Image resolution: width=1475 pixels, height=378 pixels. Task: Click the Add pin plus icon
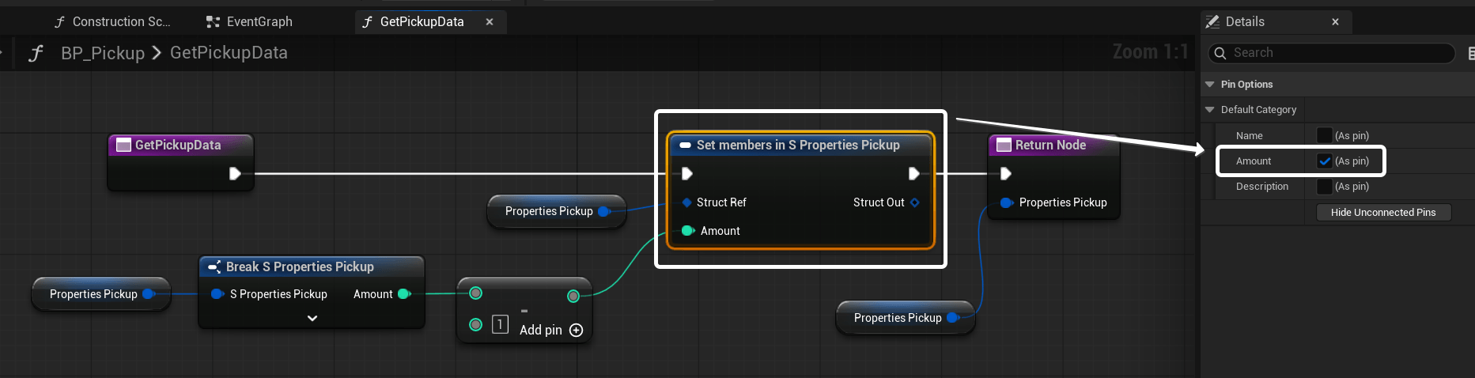577,331
